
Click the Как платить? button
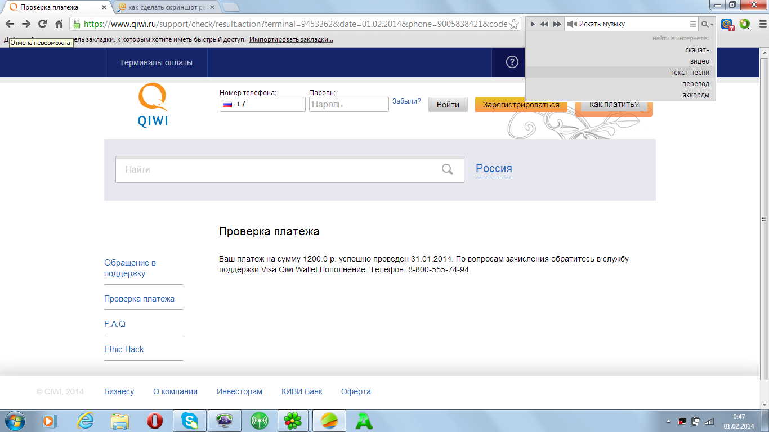(x=614, y=105)
